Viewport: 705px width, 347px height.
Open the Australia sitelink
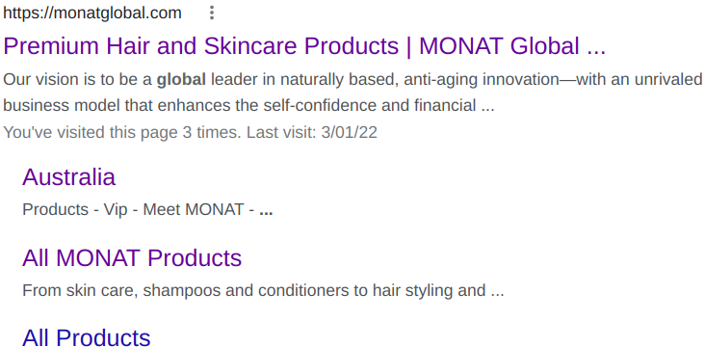[x=68, y=177]
